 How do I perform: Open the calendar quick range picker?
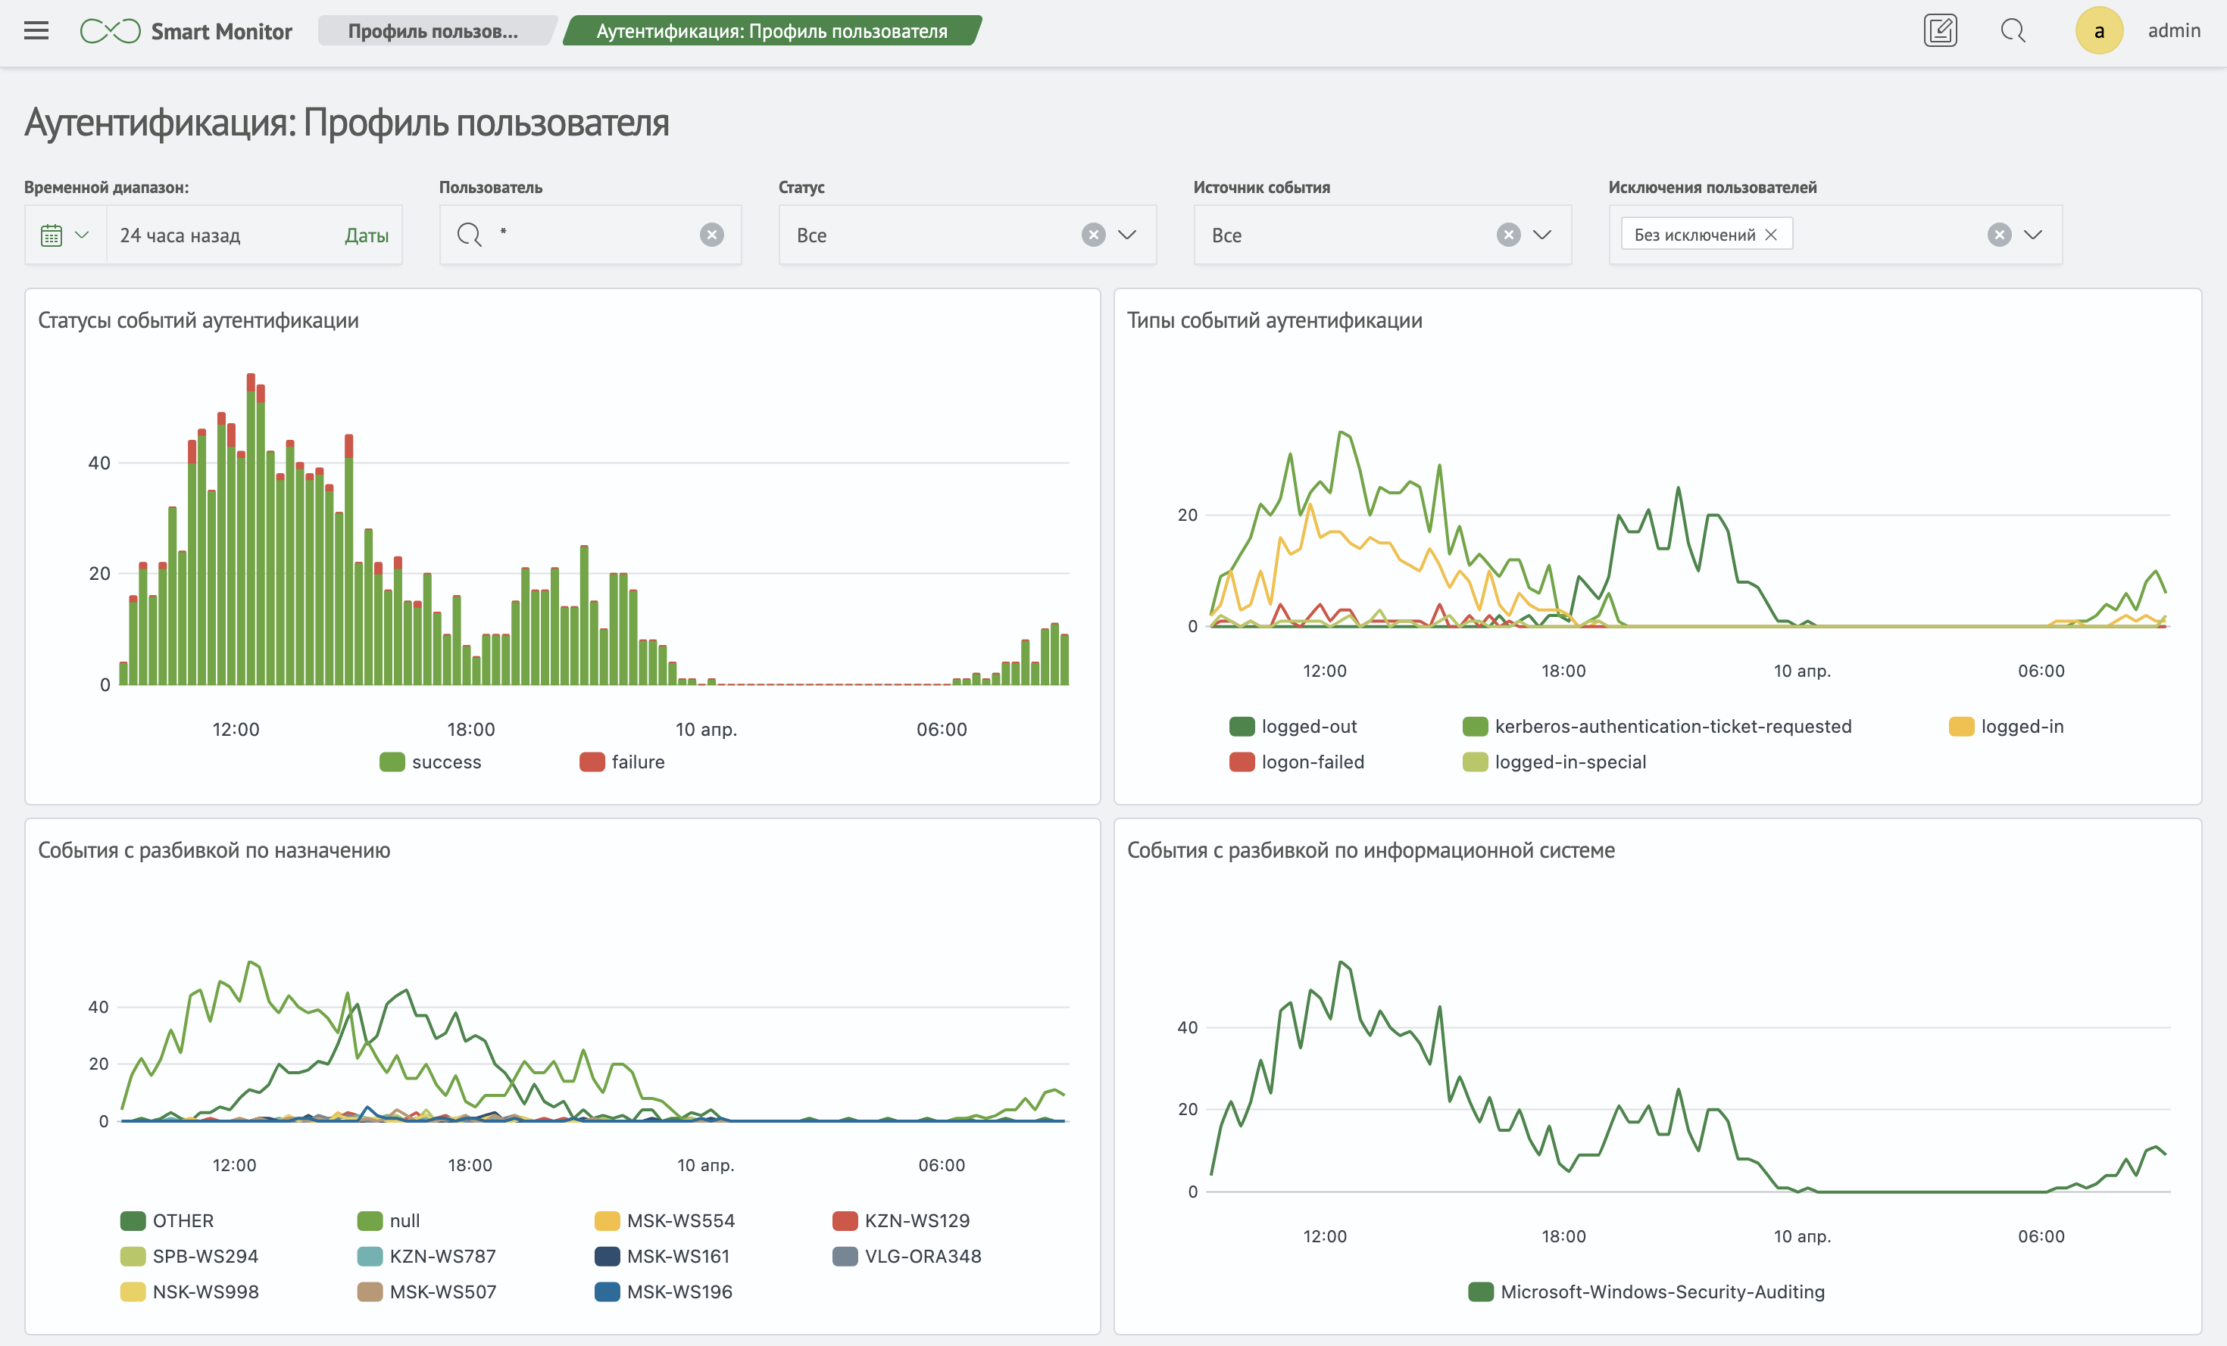(65, 235)
